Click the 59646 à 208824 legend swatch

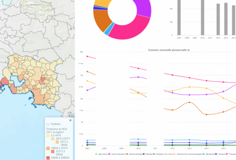click(48, 158)
